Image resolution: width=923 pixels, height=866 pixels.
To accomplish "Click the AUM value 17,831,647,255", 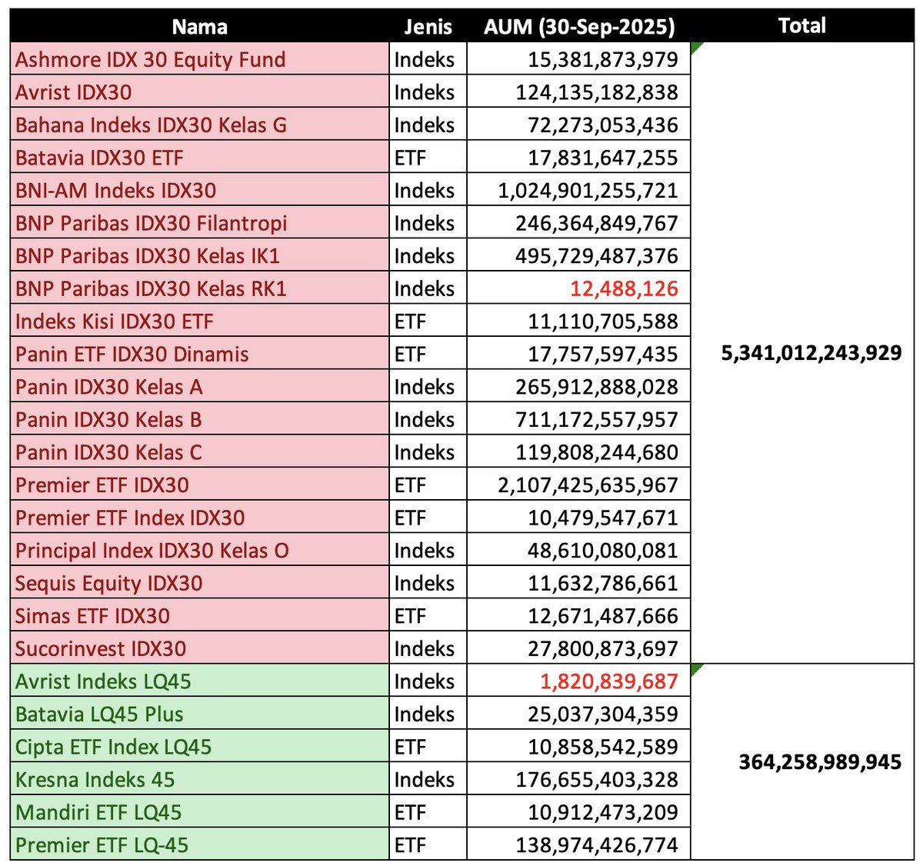I will (603, 158).
